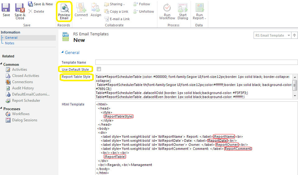Click into the Template Name field
This screenshot has height=175, width=298.
[x=196, y=62]
